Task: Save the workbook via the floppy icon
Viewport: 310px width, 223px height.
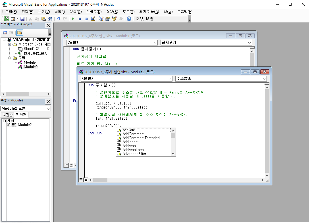Action: [x=22, y=19]
